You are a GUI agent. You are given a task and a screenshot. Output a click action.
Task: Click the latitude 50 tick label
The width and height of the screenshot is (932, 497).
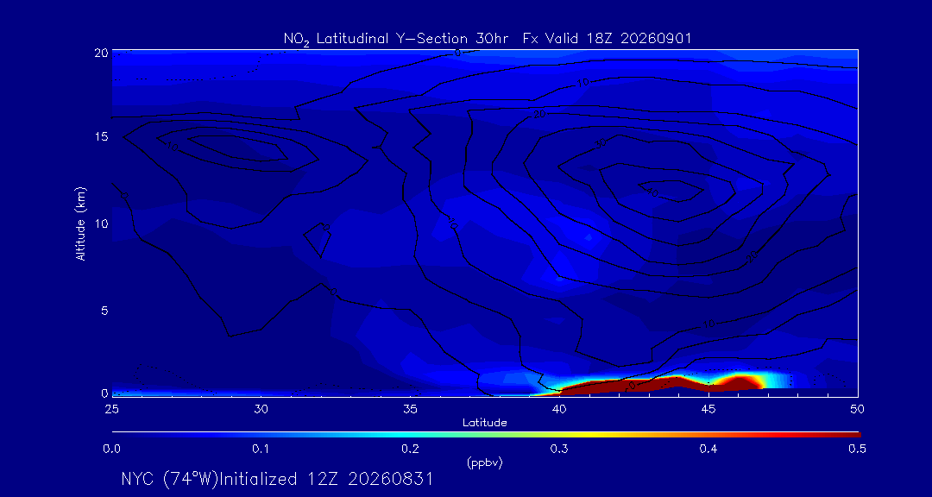pos(857,409)
